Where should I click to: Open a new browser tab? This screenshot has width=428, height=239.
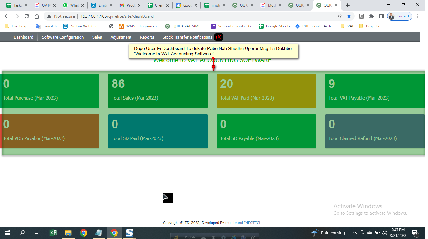coord(348,5)
